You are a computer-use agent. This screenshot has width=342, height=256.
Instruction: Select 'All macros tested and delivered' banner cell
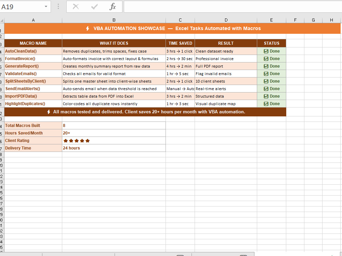pyautogui.click(x=145, y=112)
